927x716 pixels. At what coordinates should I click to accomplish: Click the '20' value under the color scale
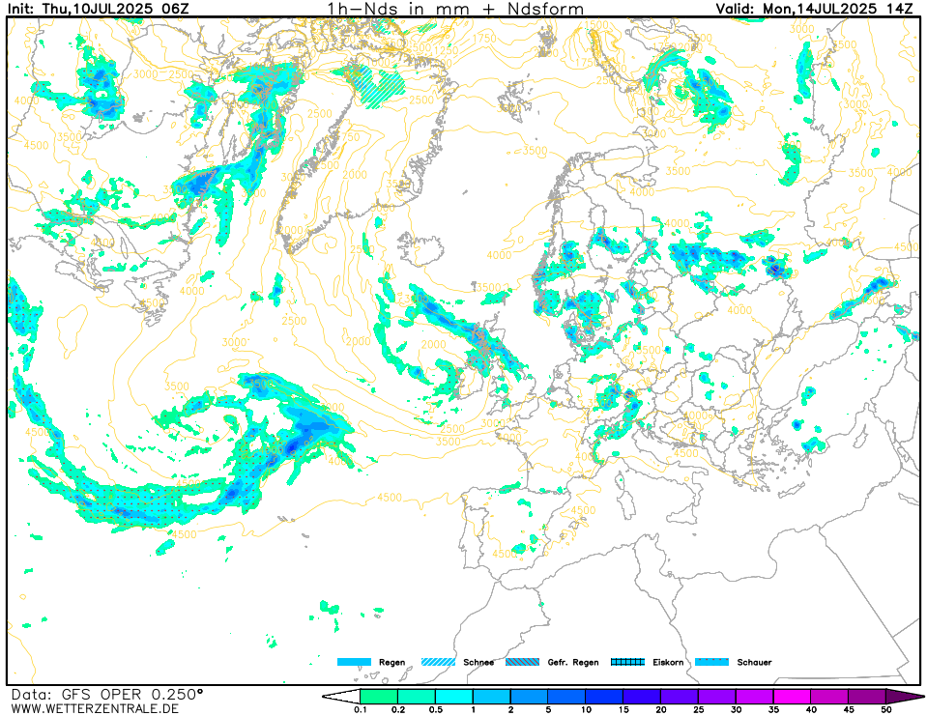(661, 709)
